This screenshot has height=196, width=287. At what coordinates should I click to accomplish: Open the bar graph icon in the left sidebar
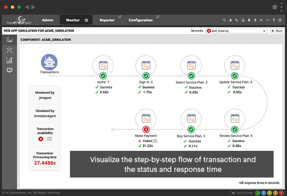point(9,60)
